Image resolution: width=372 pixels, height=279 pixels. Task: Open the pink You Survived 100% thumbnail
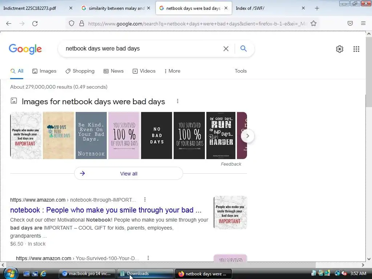(124, 136)
